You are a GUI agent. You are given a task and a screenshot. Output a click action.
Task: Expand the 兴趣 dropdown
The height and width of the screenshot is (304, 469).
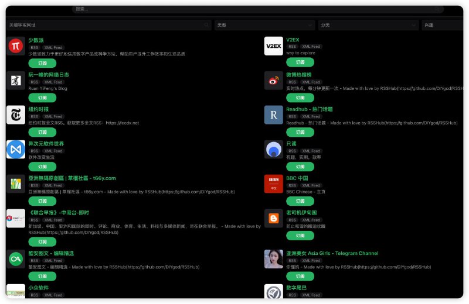pyautogui.click(x=442, y=25)
